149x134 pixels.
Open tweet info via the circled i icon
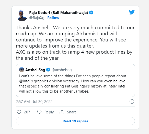(132, 101)
